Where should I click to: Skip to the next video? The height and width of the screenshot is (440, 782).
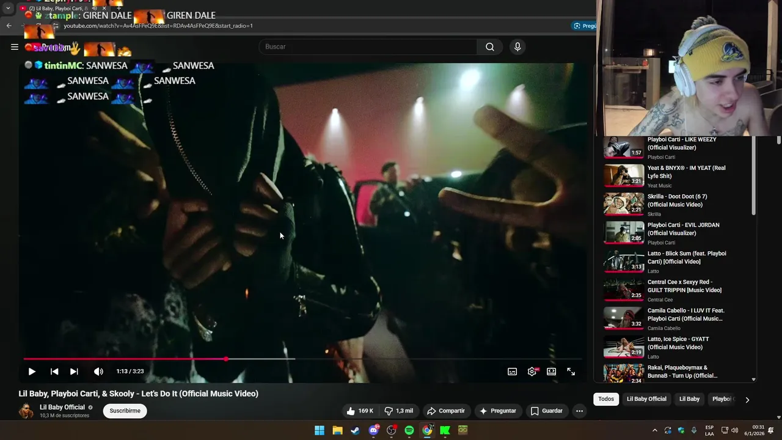(x=74, y=372)
